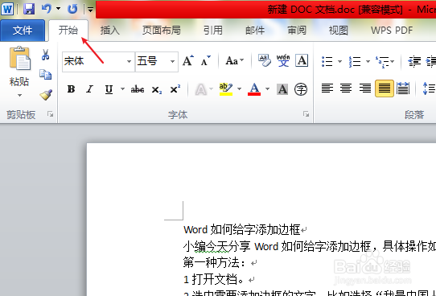The height and width of the screenshot is (296, 436).
Task: Toggle Underline formatting
Action: click(109, 89)
